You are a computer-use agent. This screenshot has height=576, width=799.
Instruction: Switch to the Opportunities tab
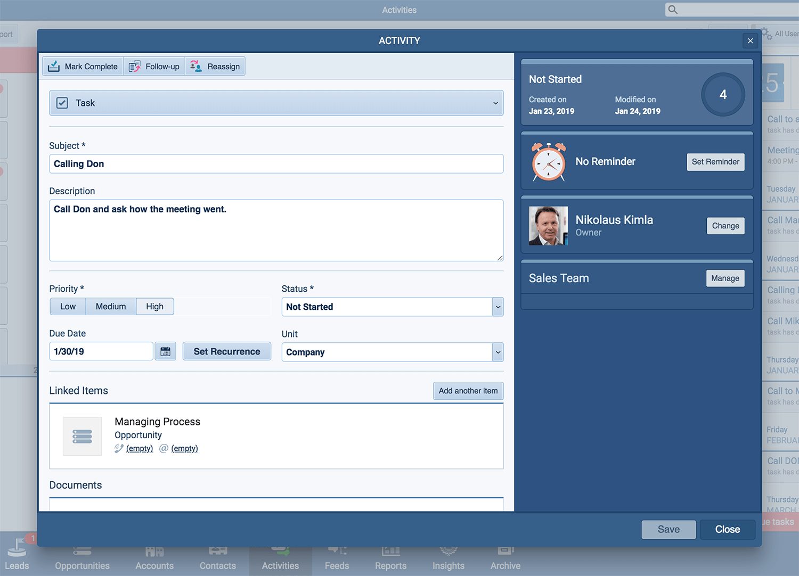point(82,559)
